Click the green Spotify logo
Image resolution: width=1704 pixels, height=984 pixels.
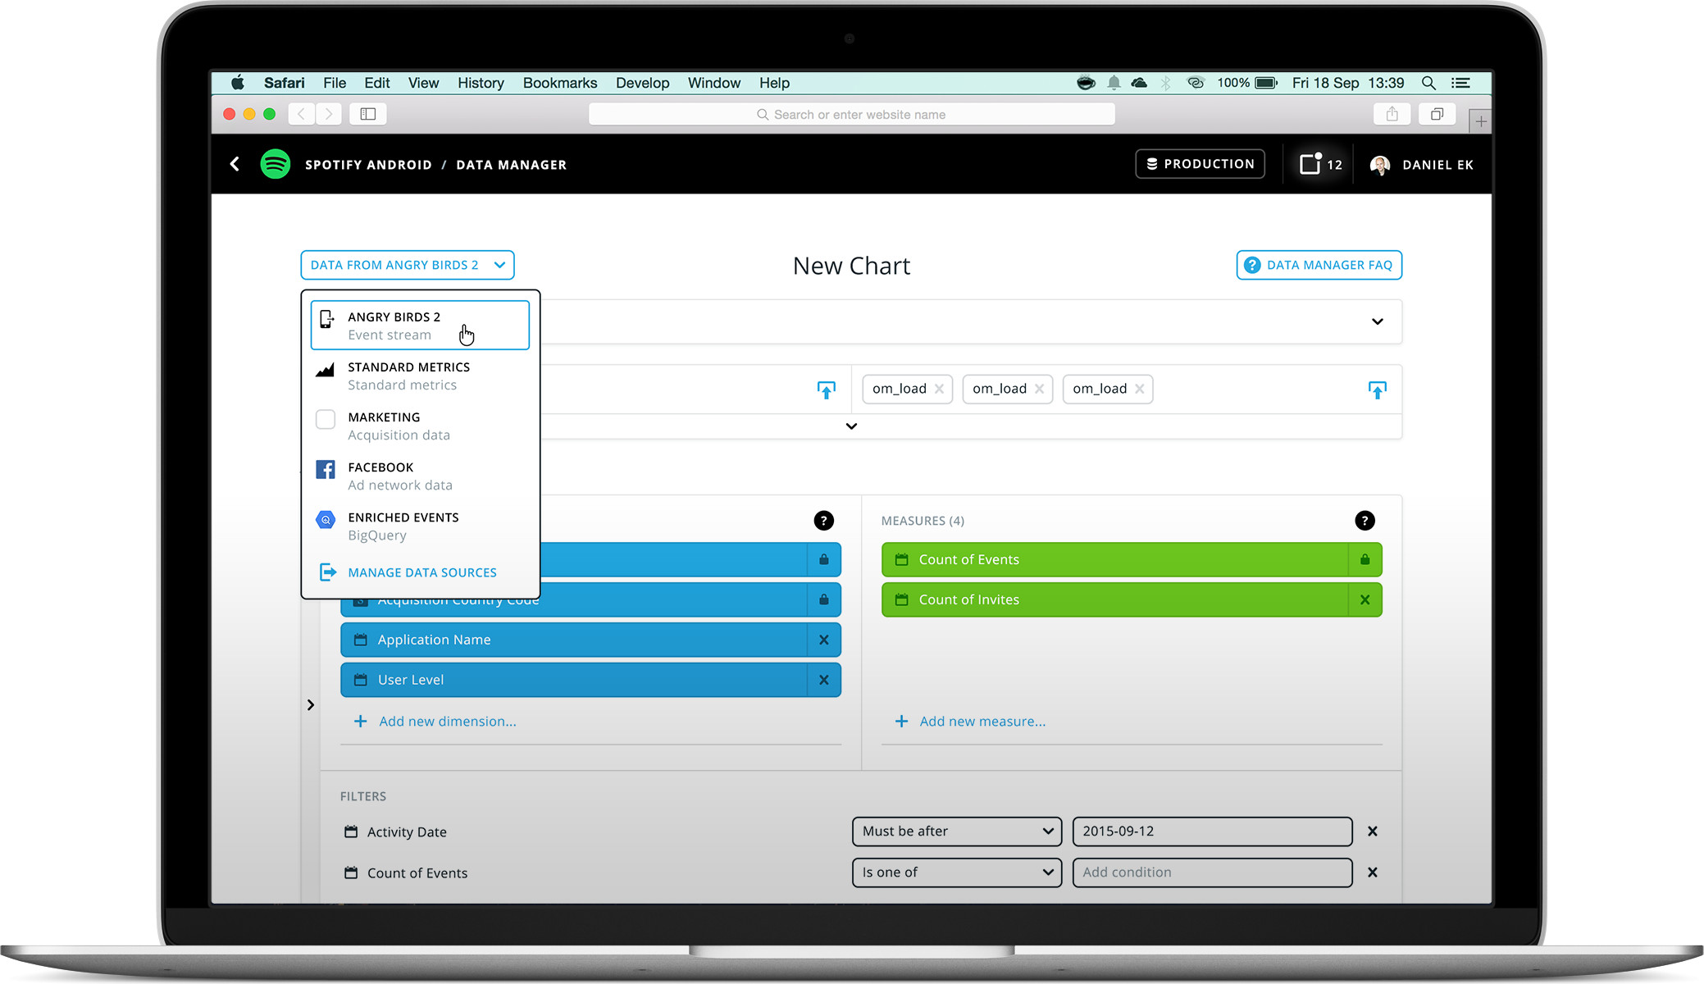coord(276,164)
